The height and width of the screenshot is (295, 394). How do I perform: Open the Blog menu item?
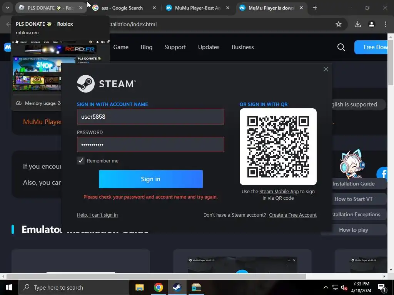tap(147, 47)
